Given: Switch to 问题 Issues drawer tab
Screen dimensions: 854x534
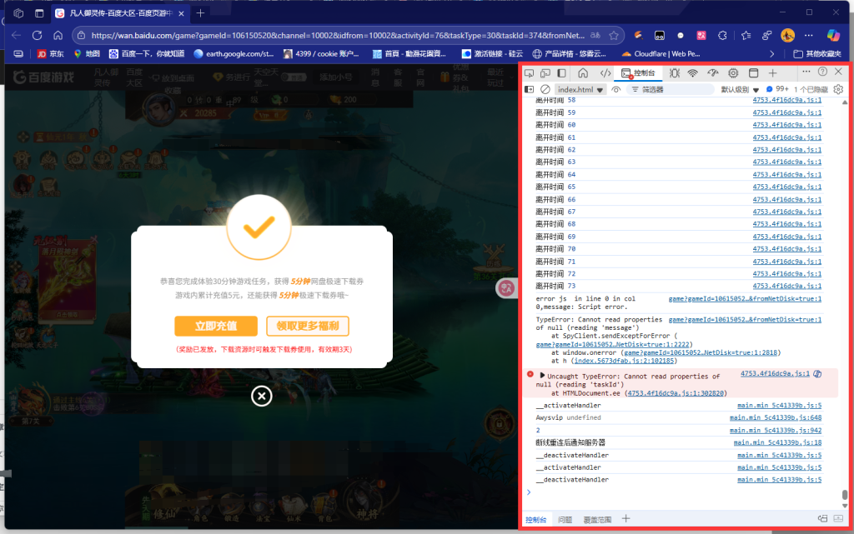Looking at the screenshot, I should [565, 520].
